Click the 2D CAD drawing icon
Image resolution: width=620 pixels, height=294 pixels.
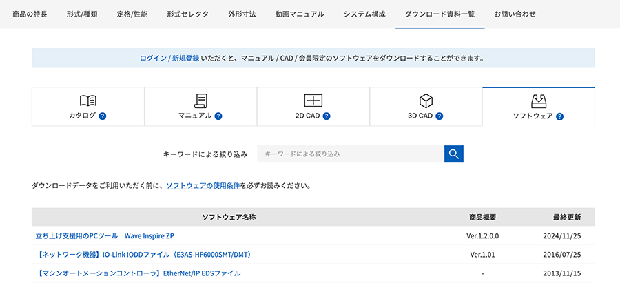(x=313, y=101)
